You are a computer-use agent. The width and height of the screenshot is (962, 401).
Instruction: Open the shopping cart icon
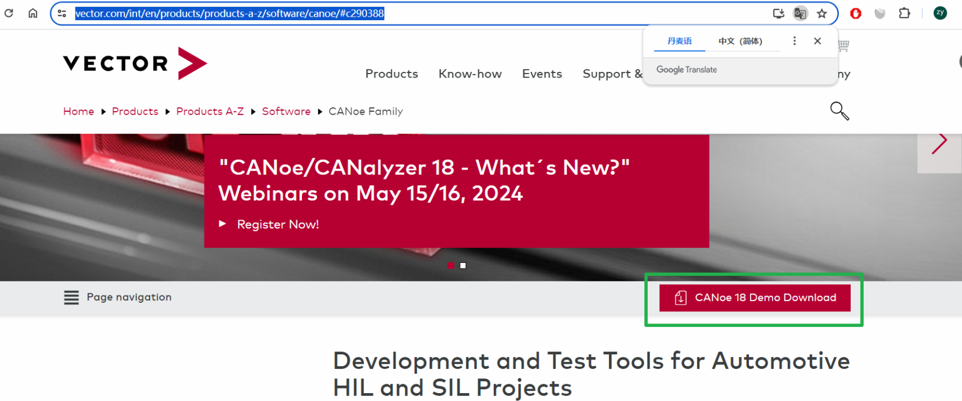pyautogui.click(x=843, y=45)
